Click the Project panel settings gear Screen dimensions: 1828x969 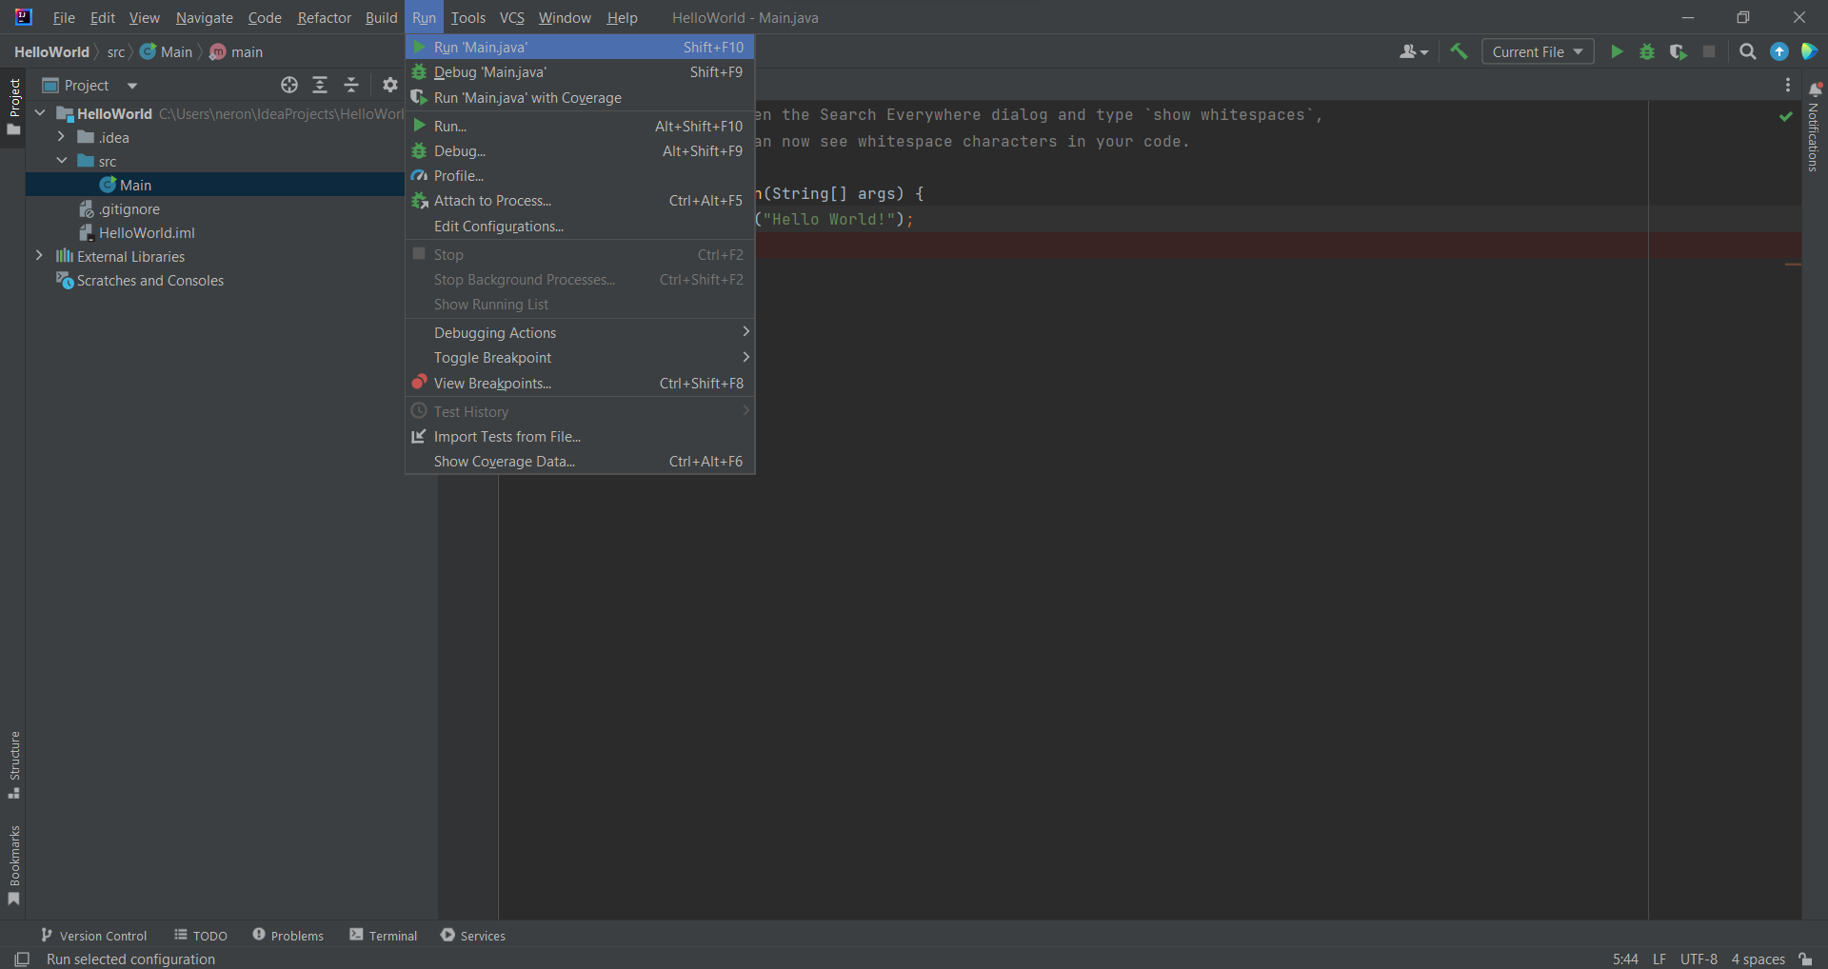tap(389, 86)
